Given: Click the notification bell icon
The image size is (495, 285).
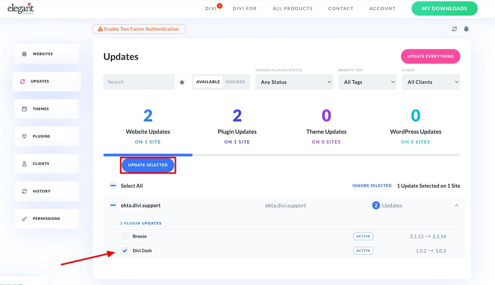Looking at the screenshot, I should [466, 29].
